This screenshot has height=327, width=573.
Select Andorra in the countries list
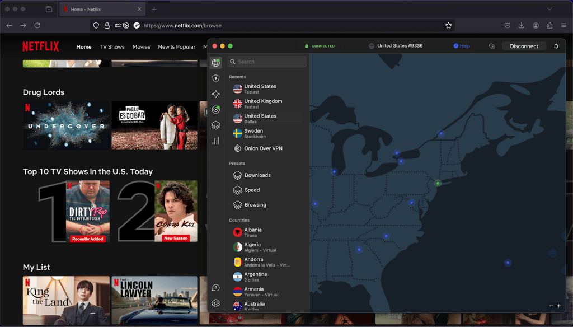(x=265, y=262)
